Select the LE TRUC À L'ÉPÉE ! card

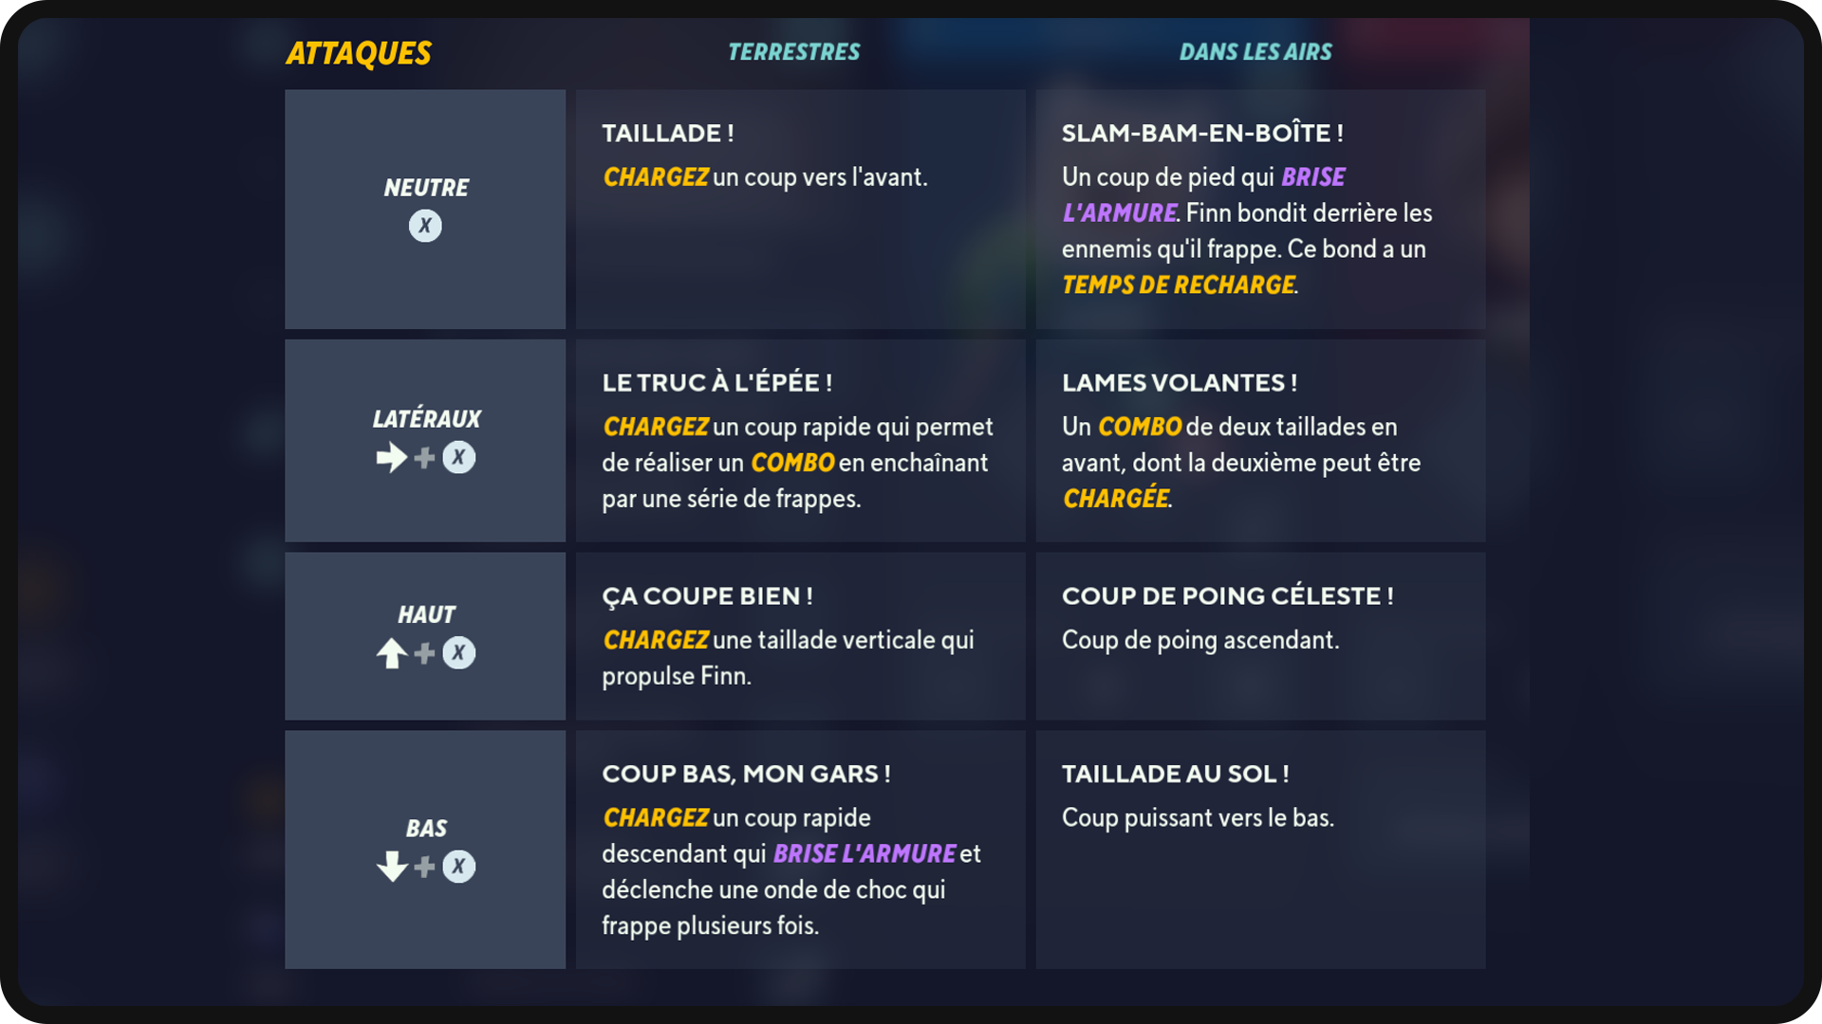coord(800,441)
